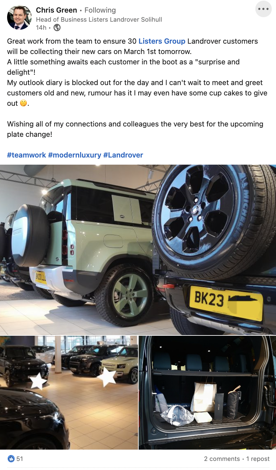The image size is (276, 470).
Task: Open the #modernluxury hashtag
Action: [75, 155]
